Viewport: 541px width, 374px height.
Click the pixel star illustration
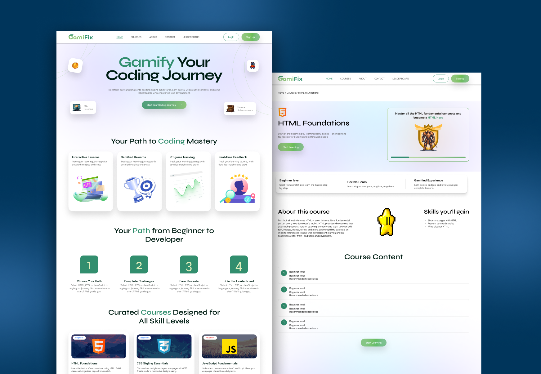pyautogui.click(x=387, y=222)
